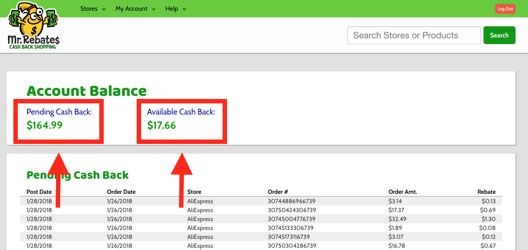Click the Account Balance heading
Viewport: 528px width, 250px height.
point(87,91)
